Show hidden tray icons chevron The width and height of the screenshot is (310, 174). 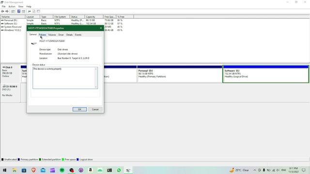255,170
